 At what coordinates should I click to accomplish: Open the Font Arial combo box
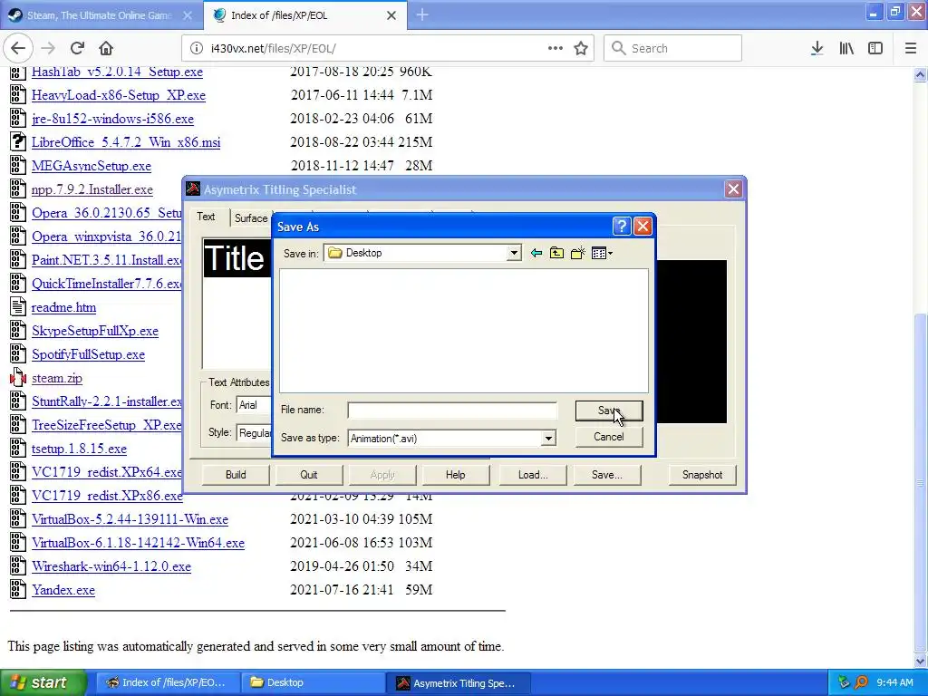(254, 405)
